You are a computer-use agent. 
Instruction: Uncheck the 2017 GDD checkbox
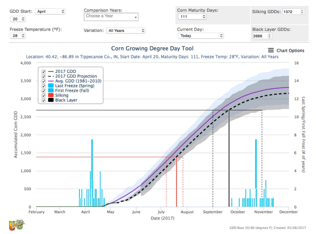(x=43, y=71)
